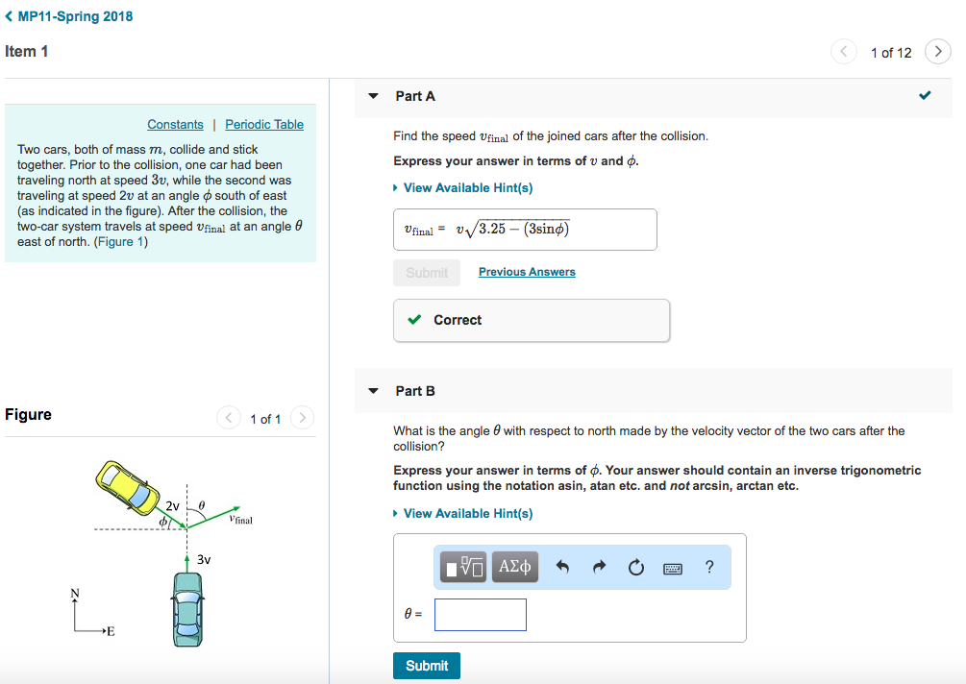Open the Constants reference
Image resolution: width=966 pixels, height=684 pixels.
[175, 124]
